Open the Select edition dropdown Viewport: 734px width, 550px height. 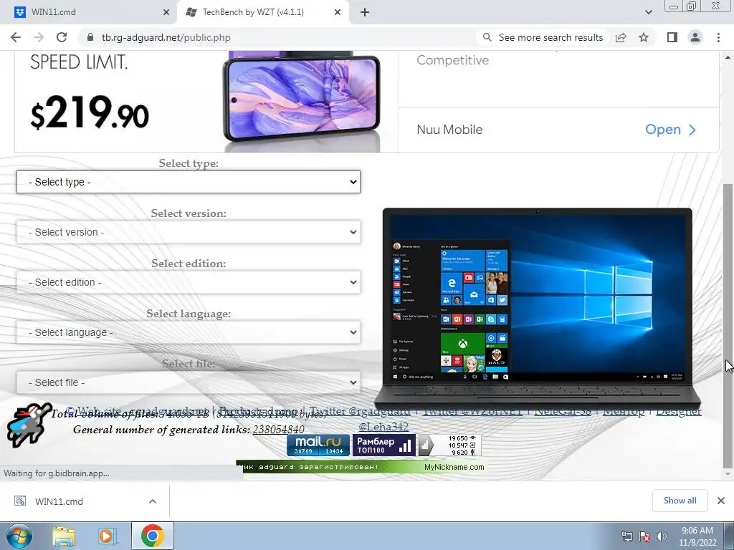[189, 282]
